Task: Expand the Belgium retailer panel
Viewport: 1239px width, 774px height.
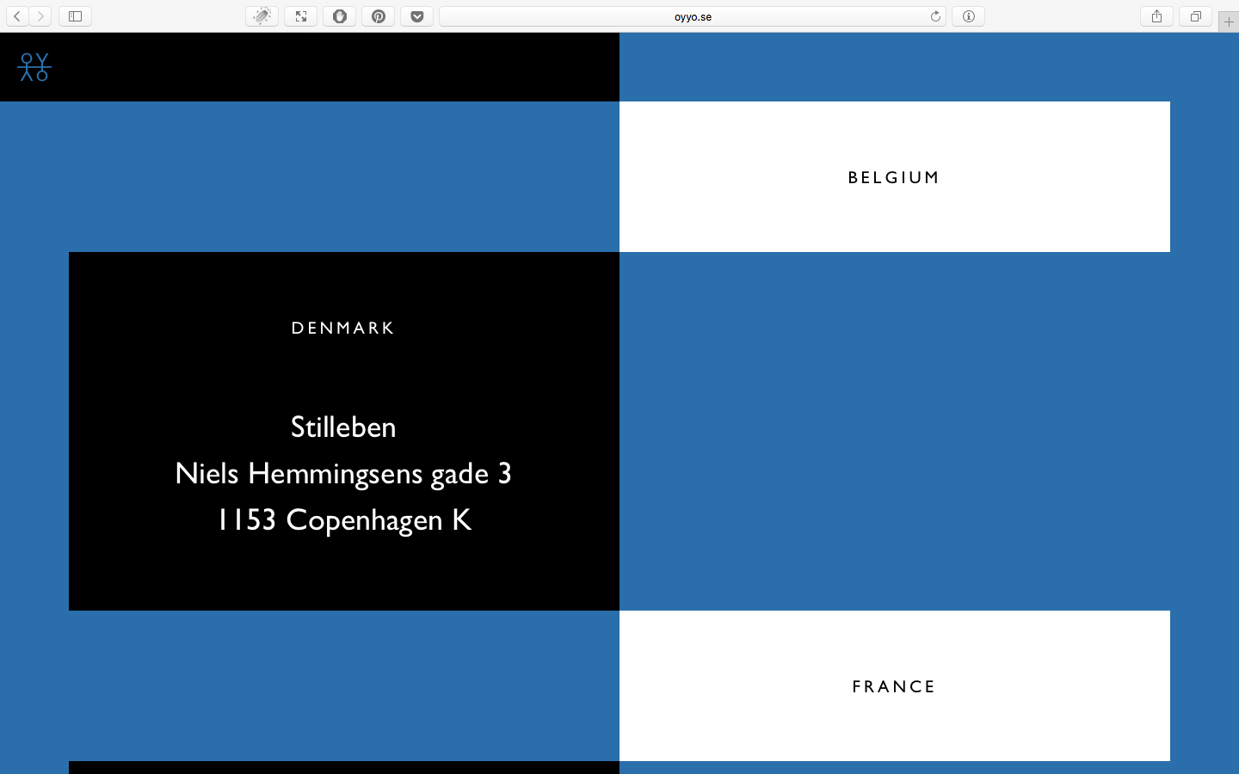Action: pyautogui.click(x=894, y=177)
